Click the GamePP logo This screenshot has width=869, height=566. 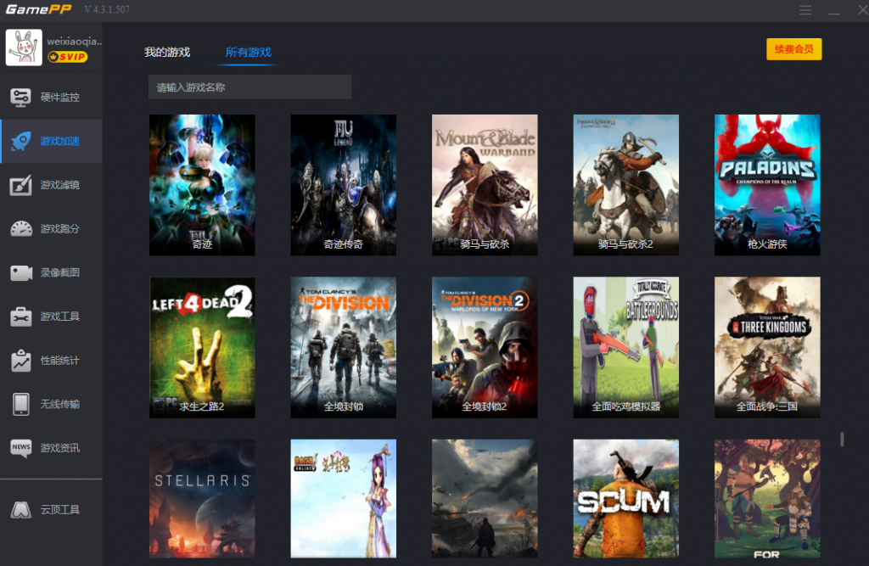(x=39, y=9)
